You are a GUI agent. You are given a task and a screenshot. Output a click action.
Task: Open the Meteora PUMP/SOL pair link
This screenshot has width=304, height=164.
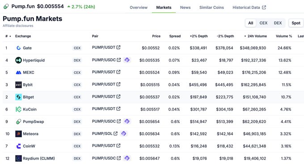(102, 134)
